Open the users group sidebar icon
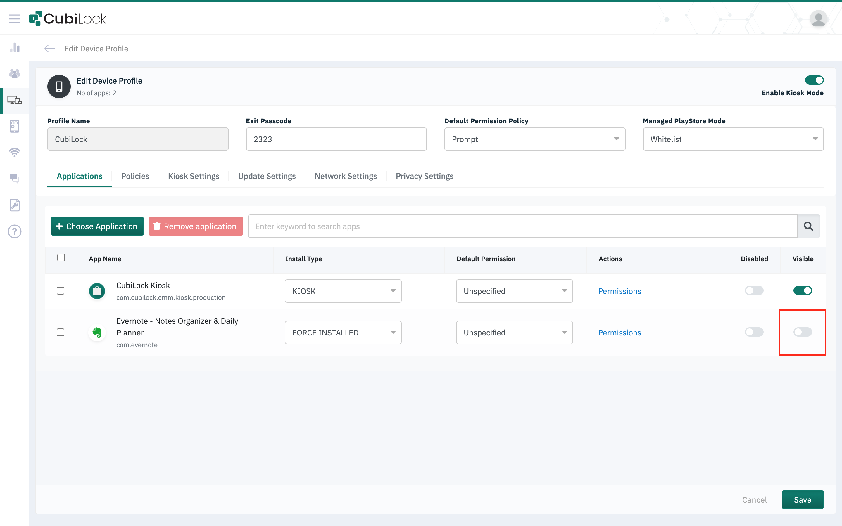The image size is (842, 526). click(x=14, y=73)
